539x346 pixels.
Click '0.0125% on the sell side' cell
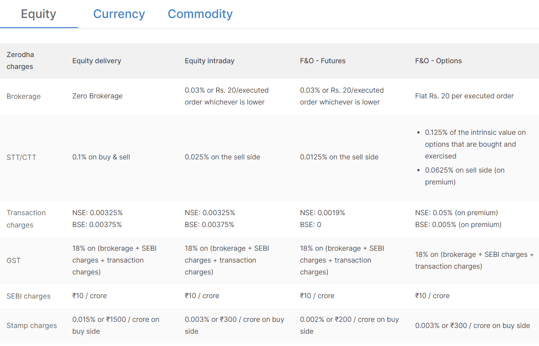(339, 157)
